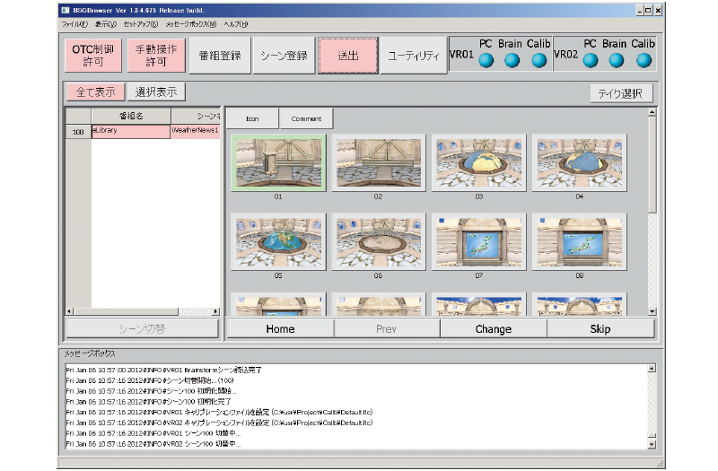Open the ファイル menu
Viewport: 718px width, 471px height.
click(74, 24)
